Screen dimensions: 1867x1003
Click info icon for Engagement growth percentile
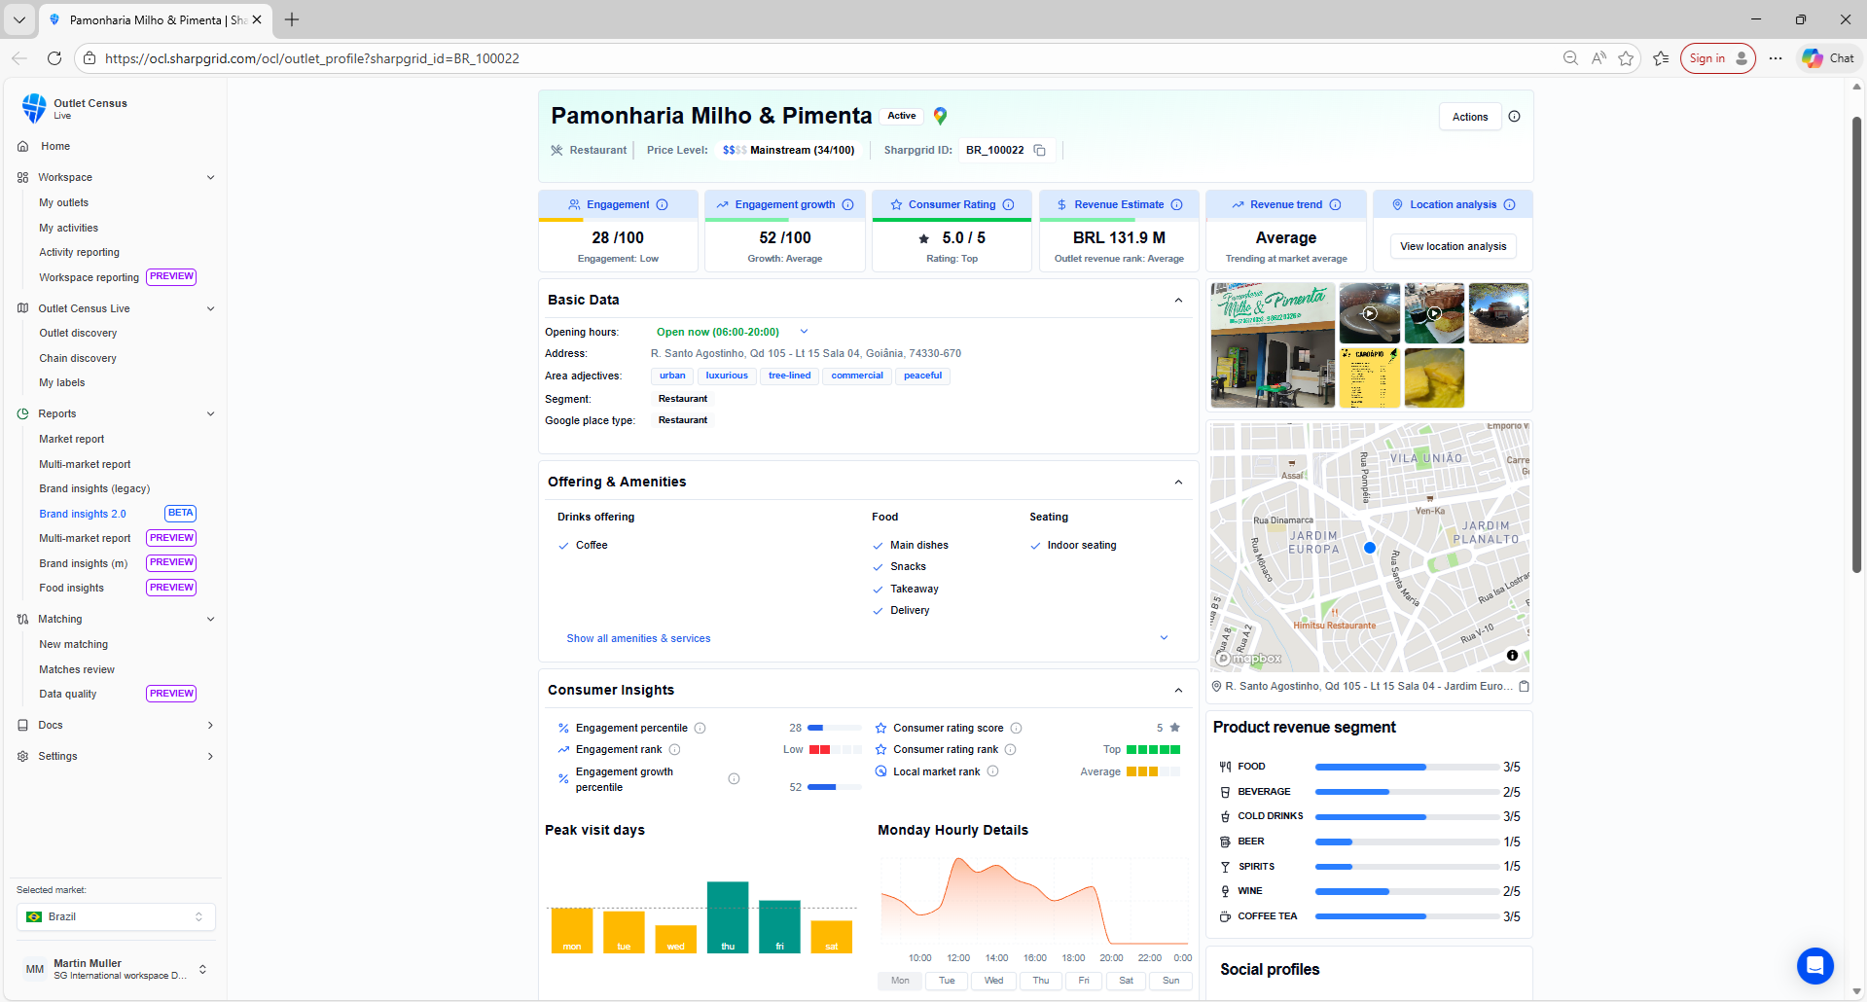734,778
